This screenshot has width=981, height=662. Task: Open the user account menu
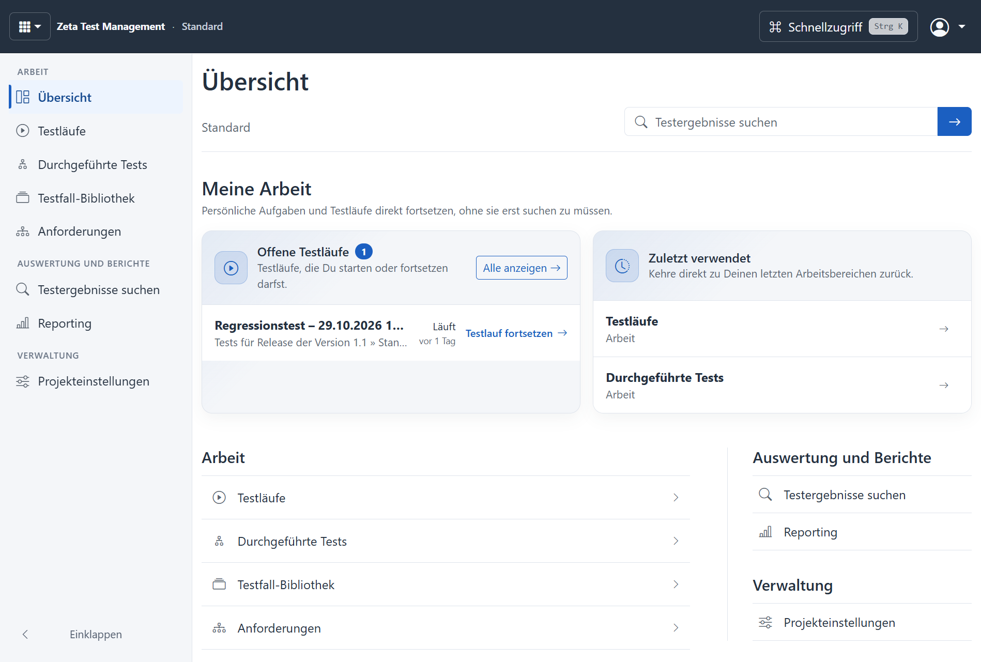(947, 27)
